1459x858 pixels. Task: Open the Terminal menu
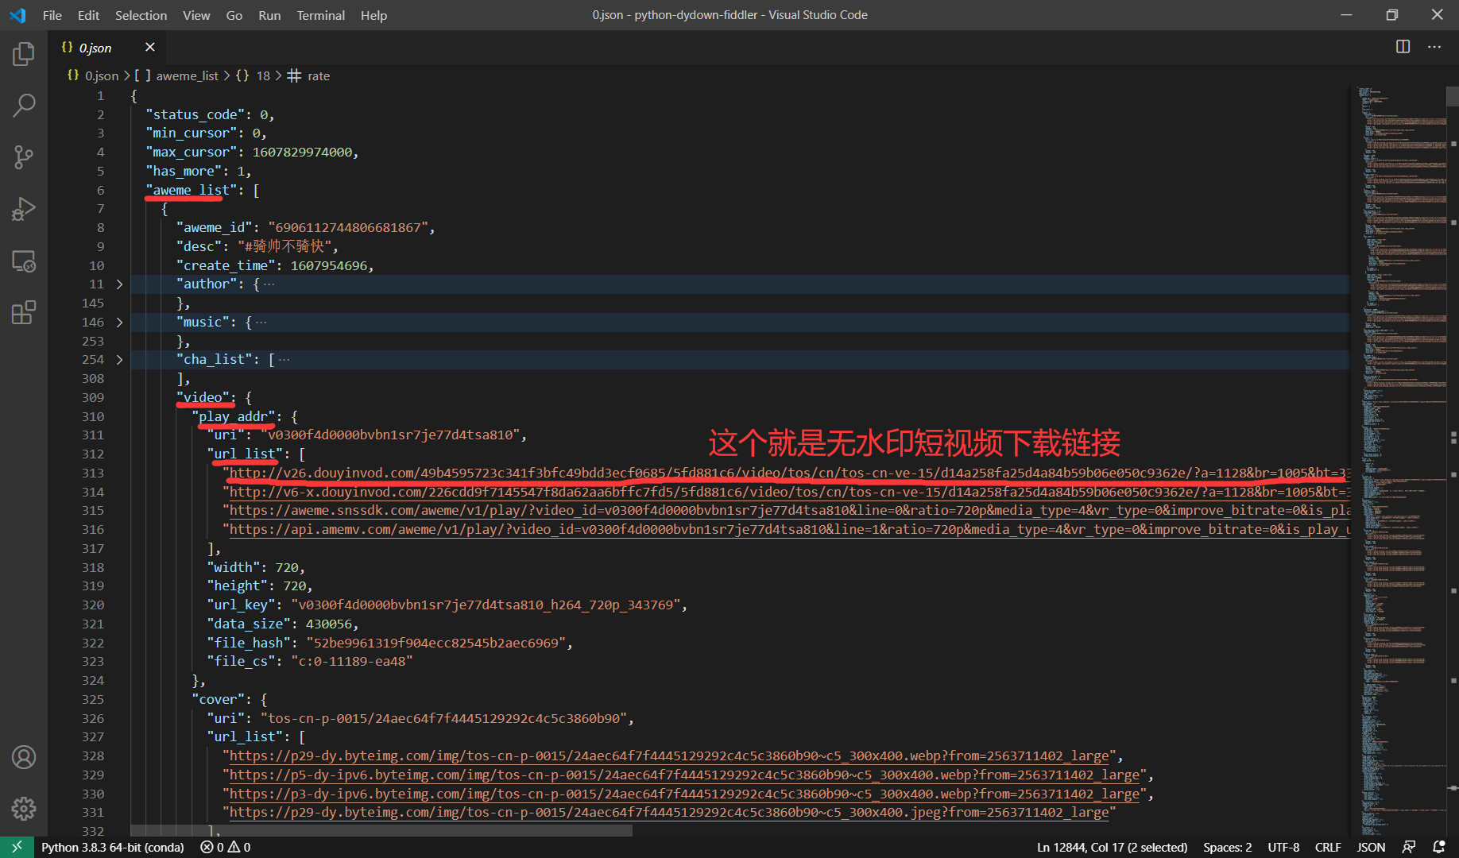(x=320, y=15)
